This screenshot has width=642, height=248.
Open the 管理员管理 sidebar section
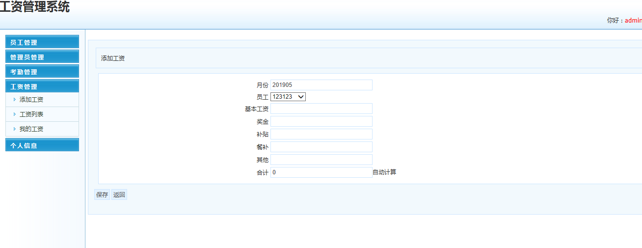click(42, 57)
